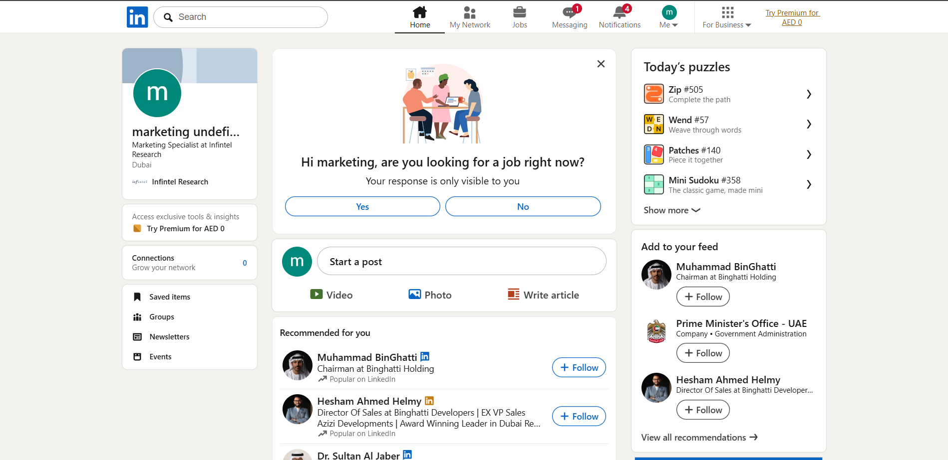Image resolution: width=948 pixels, height=460 pixels.
Task: Click the search magnifier icon
Action: (x=168, y=17)
